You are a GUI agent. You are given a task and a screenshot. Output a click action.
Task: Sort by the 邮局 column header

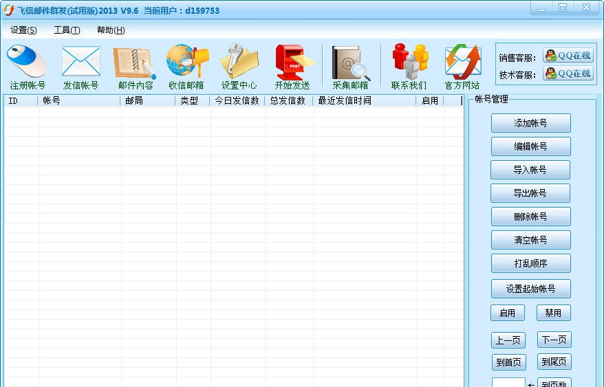tap(148, 101)
